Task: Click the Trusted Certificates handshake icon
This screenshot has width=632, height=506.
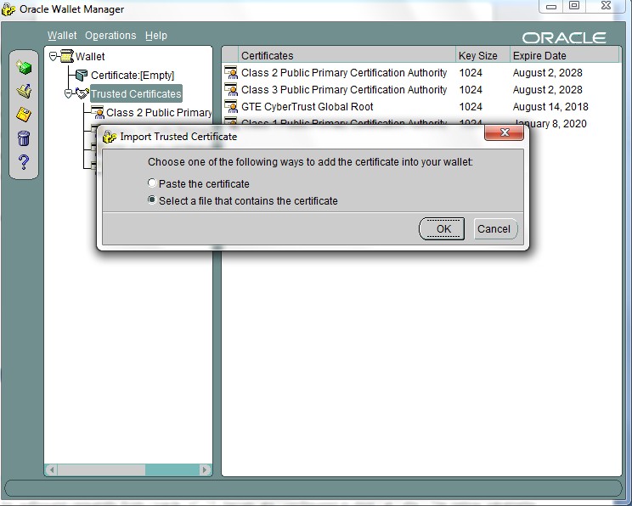Action: [x=82, y=93]
